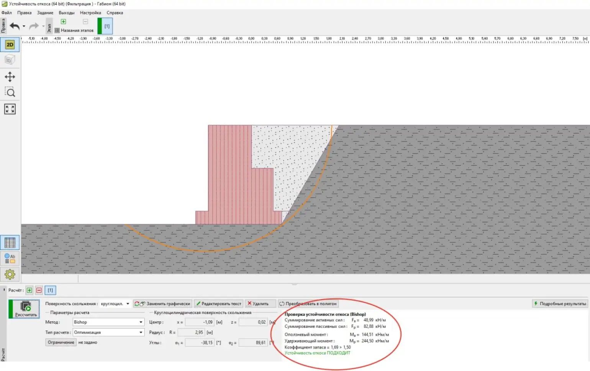The image size is (590, 371).
Task: Click the Подробные результаты button
Action: pos(560,304)
